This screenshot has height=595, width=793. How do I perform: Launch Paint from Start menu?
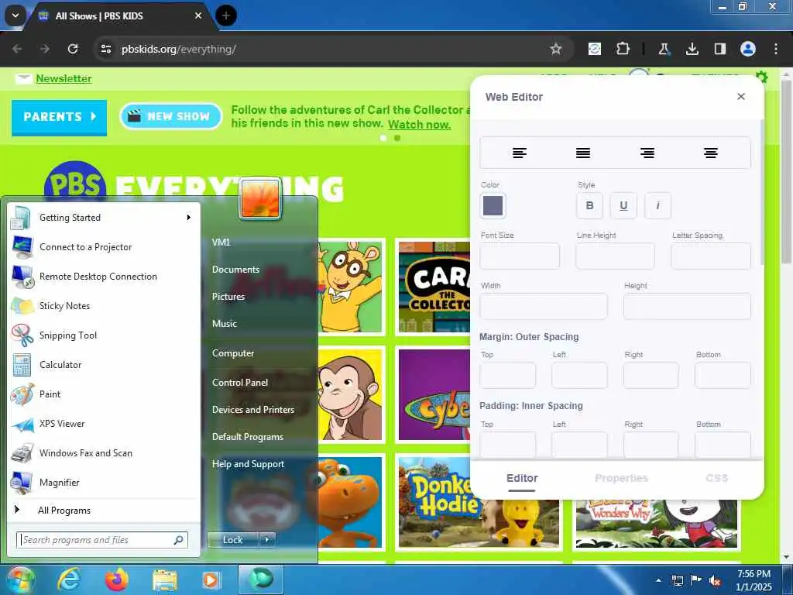(x=105, y=394)
